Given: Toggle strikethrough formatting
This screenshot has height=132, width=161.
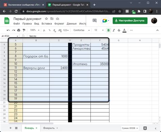Looking at the screenshot, I should (x=119, y=30).
